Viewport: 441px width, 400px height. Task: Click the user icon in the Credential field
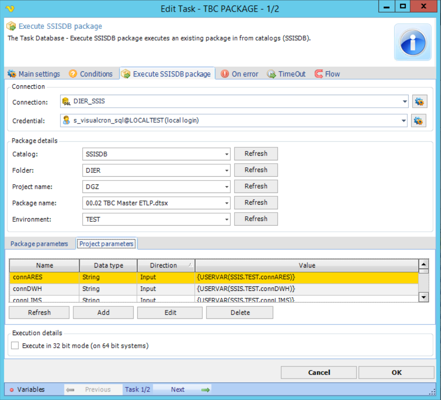[x=66, y=120]
